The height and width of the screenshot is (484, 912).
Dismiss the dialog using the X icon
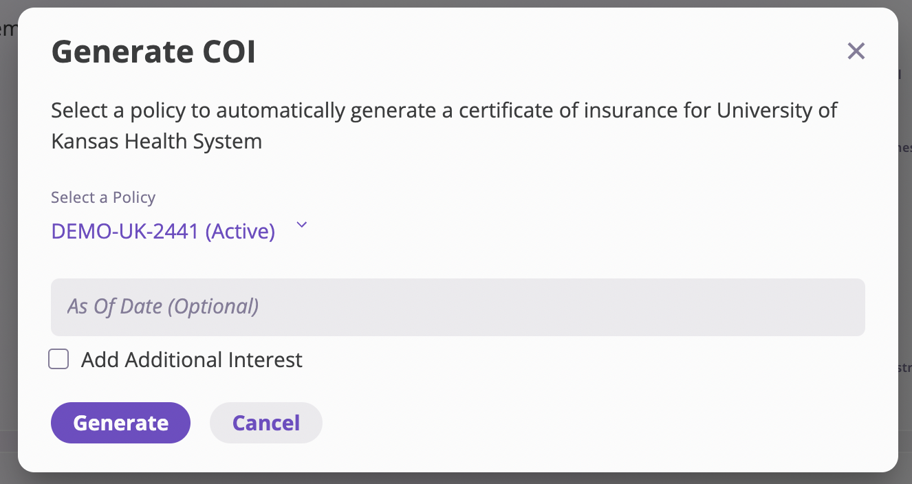tap(856, 51)
